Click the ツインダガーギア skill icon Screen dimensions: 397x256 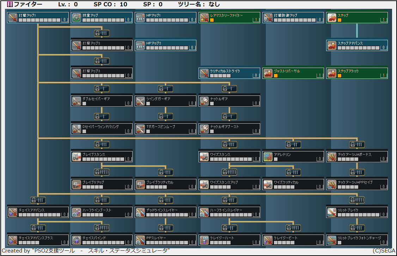coord(140,101)
